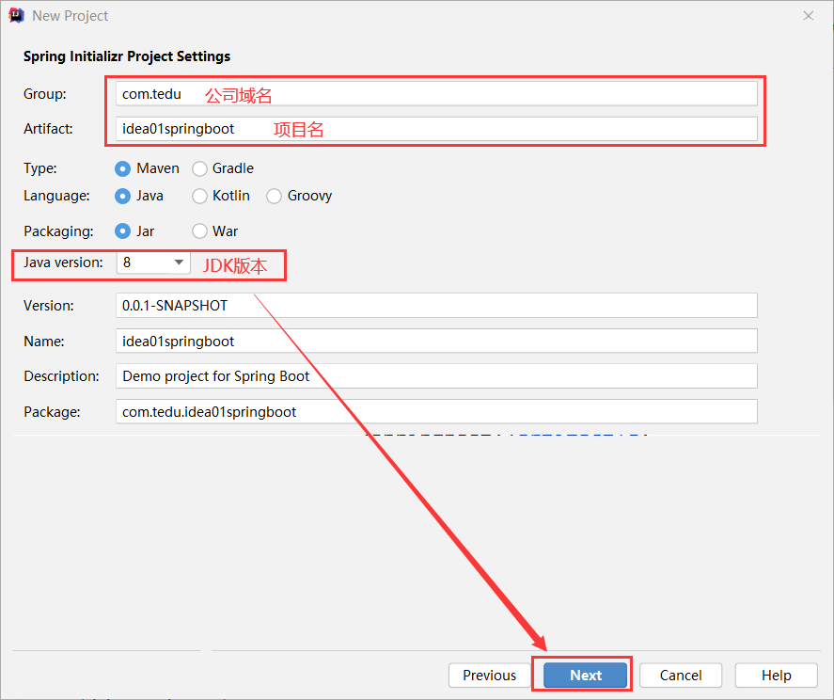This screenshot has height=700, width=834.
Task: Open the Java version combo box showing 8
Action: coord(153,262)
